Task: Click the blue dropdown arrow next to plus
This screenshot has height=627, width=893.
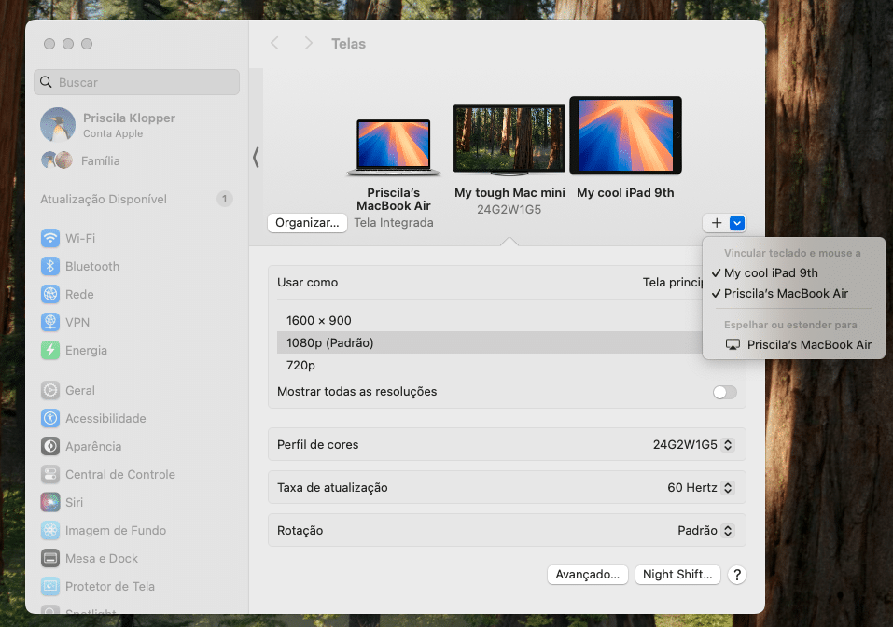Action: 737,223
